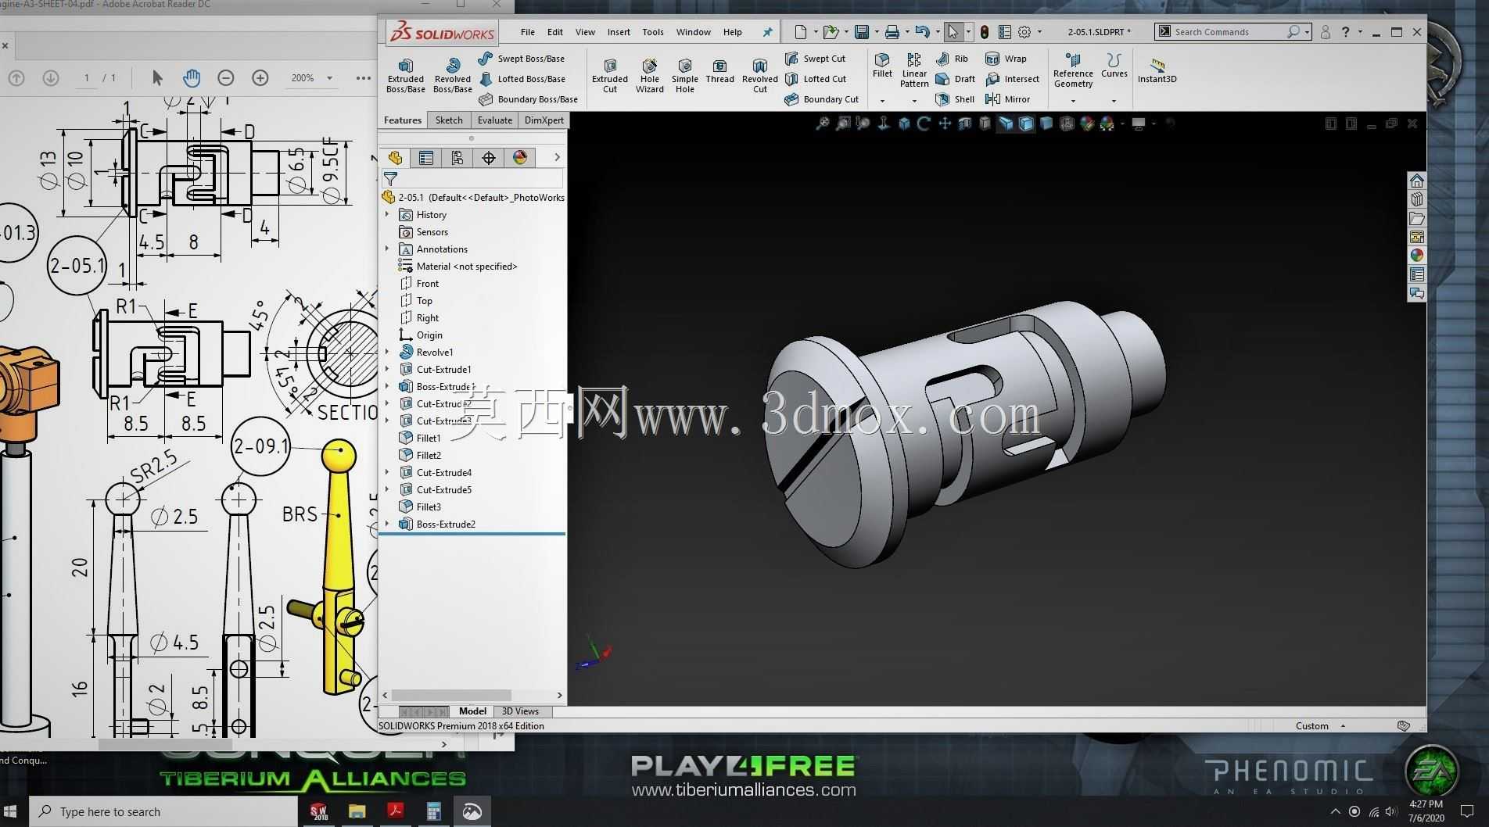Image resolution: width=1489 pixels, height=827 pixels.
Task: Select the Draft tool
Action: (955, 79)
